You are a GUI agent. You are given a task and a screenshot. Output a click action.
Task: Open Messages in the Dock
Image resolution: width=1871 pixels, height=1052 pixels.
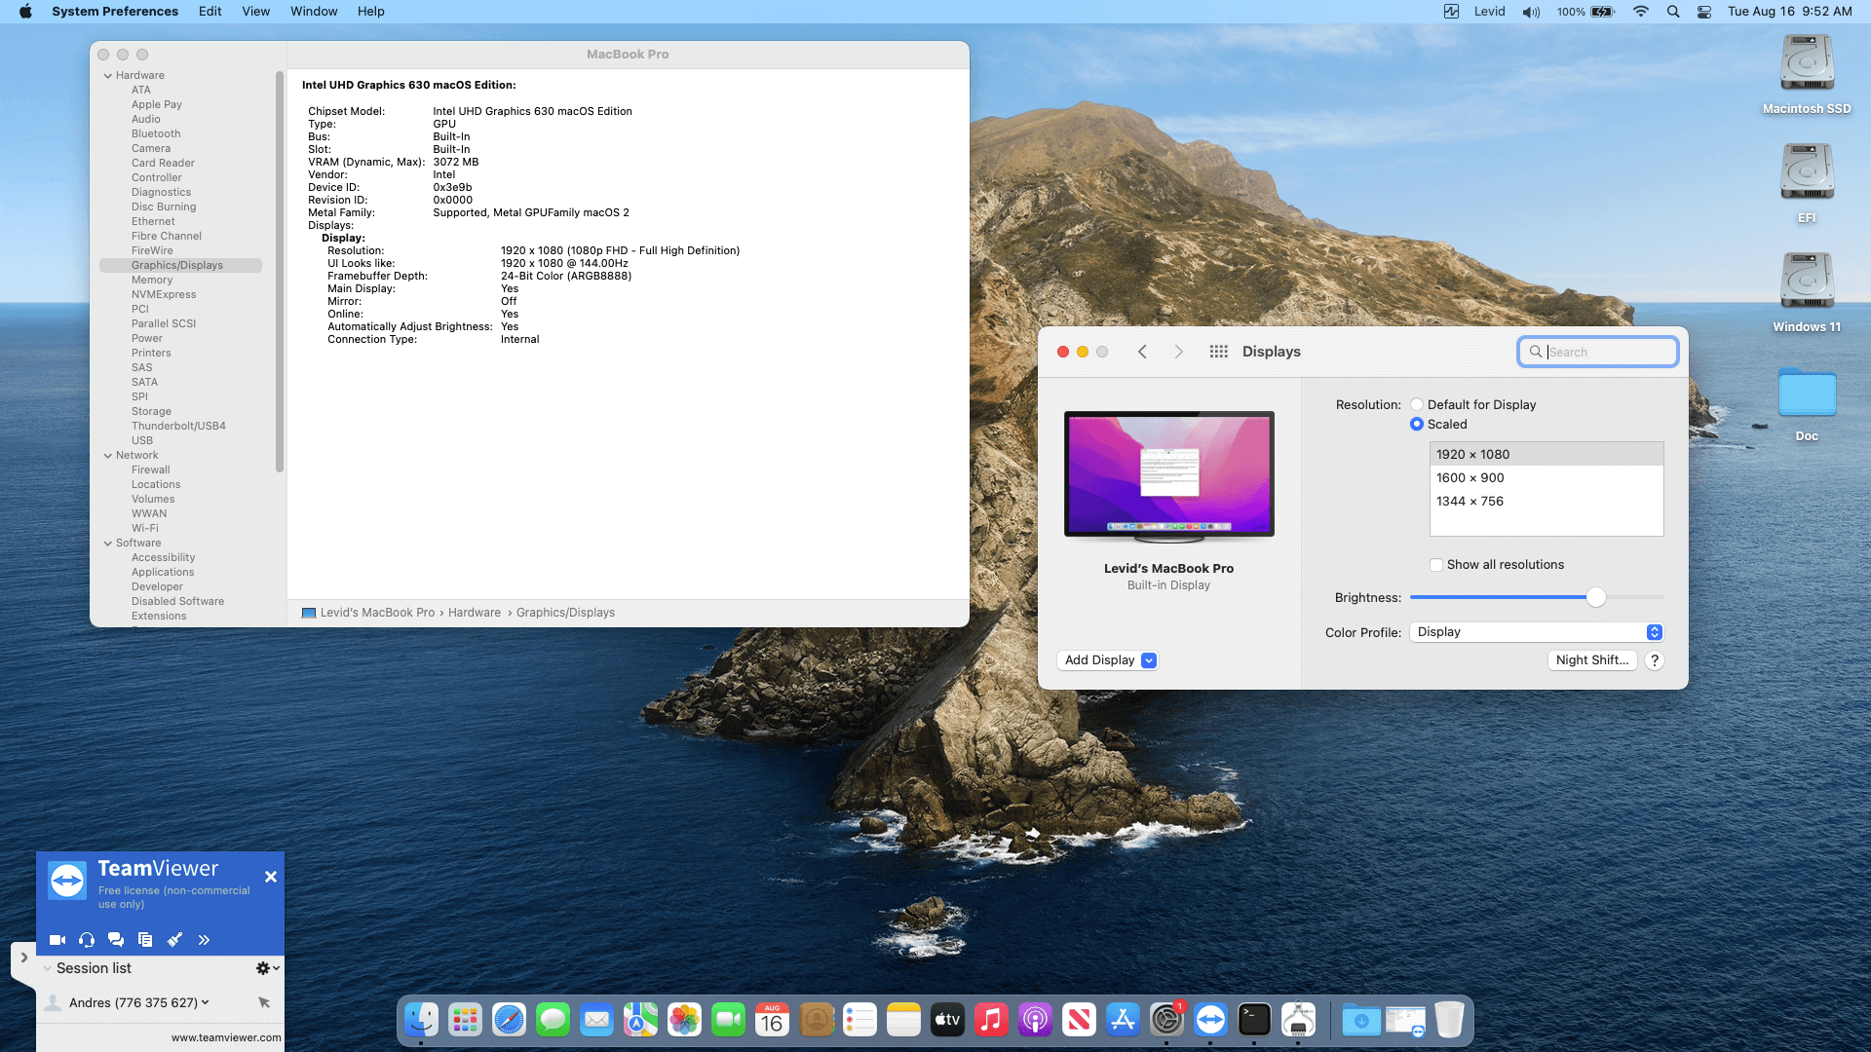coord(553,1020)
